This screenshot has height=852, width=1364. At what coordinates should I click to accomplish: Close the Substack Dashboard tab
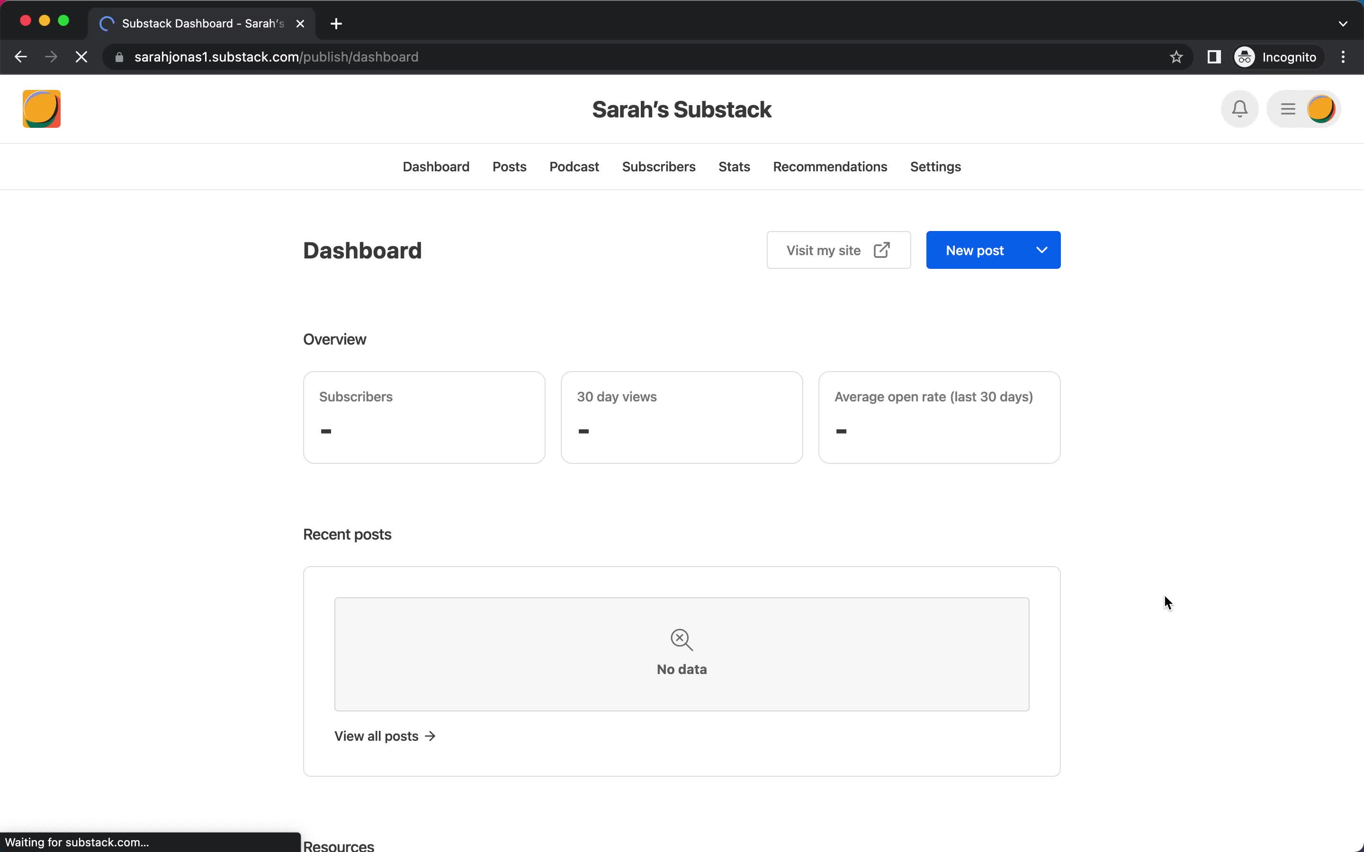pyautogui.click(x=300, y=24)
